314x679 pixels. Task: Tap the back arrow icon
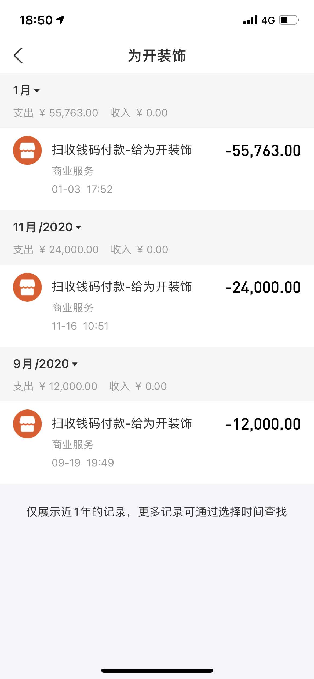pos(18,56)
